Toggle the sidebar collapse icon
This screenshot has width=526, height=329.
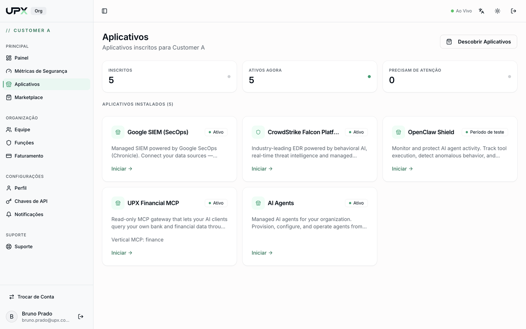pyautogui.click(x=104, y=11)
